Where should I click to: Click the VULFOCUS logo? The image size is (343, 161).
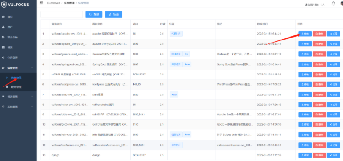click(x=15, y=5)
